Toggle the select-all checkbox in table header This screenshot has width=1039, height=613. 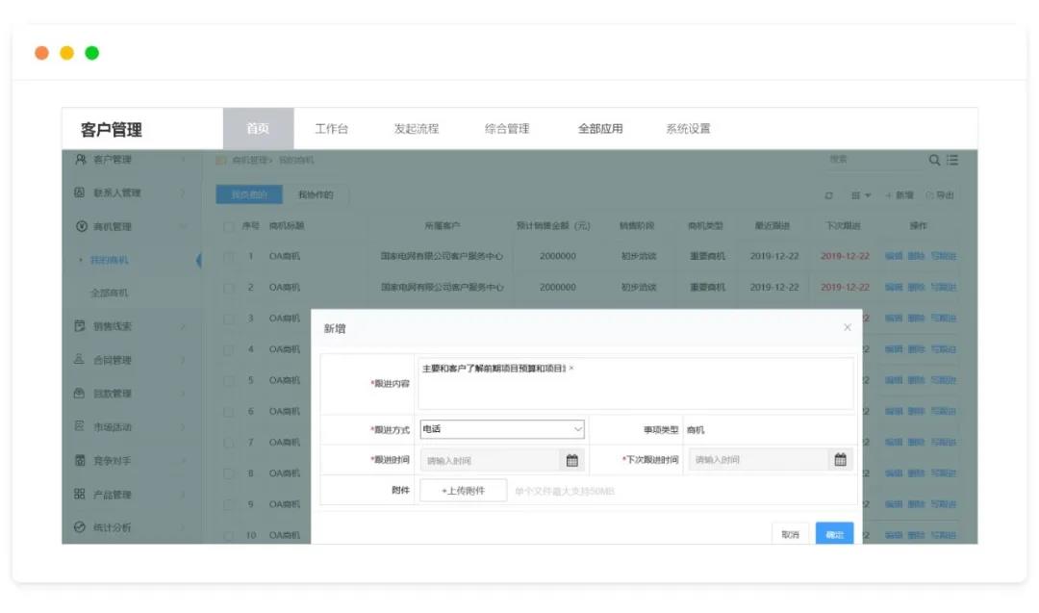point(229,227)
